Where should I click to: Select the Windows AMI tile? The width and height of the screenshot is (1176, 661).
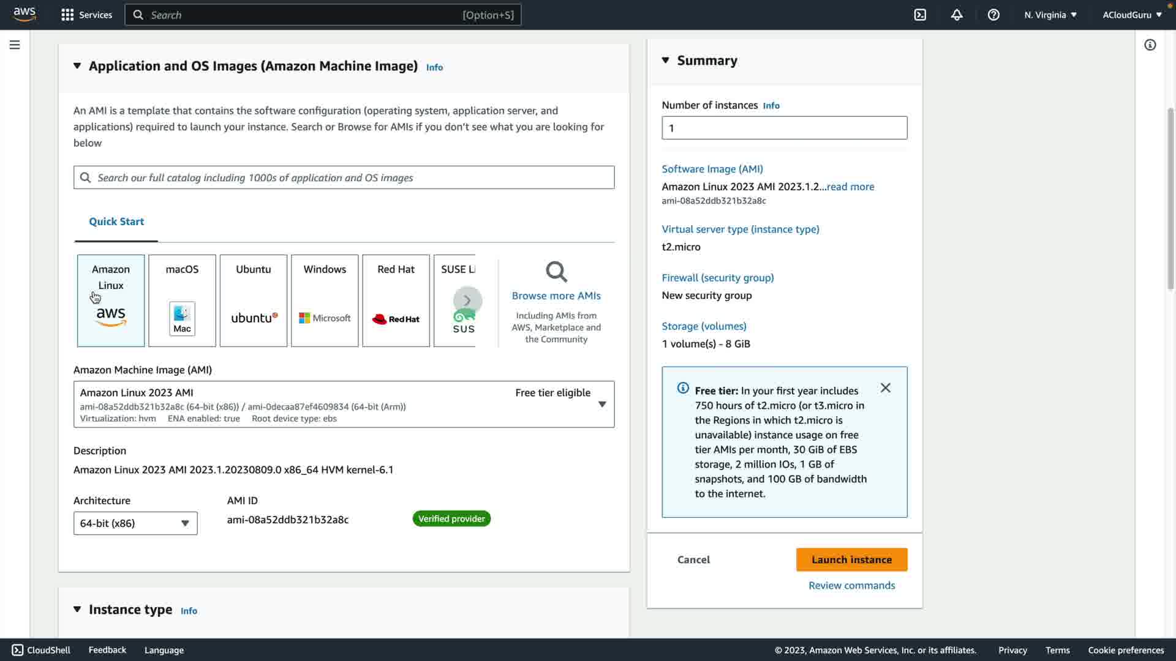[325, 301]
